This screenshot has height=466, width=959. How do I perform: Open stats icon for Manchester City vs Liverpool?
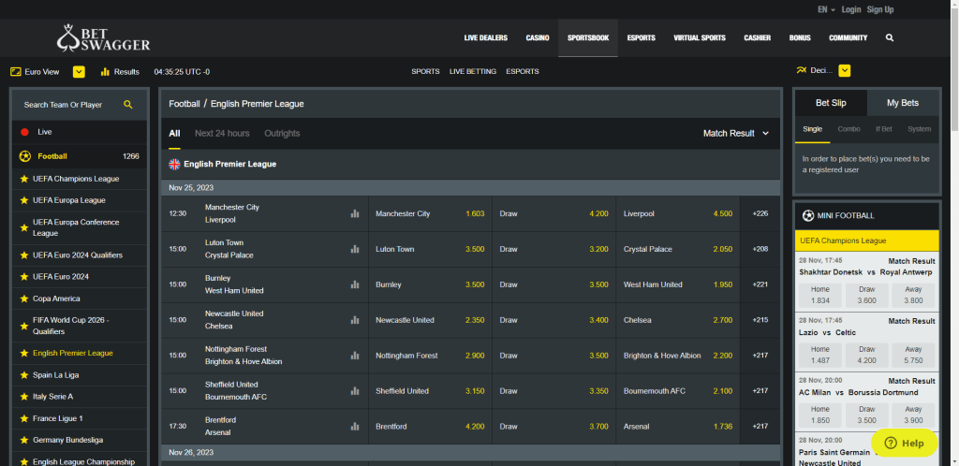click(354, 213)
